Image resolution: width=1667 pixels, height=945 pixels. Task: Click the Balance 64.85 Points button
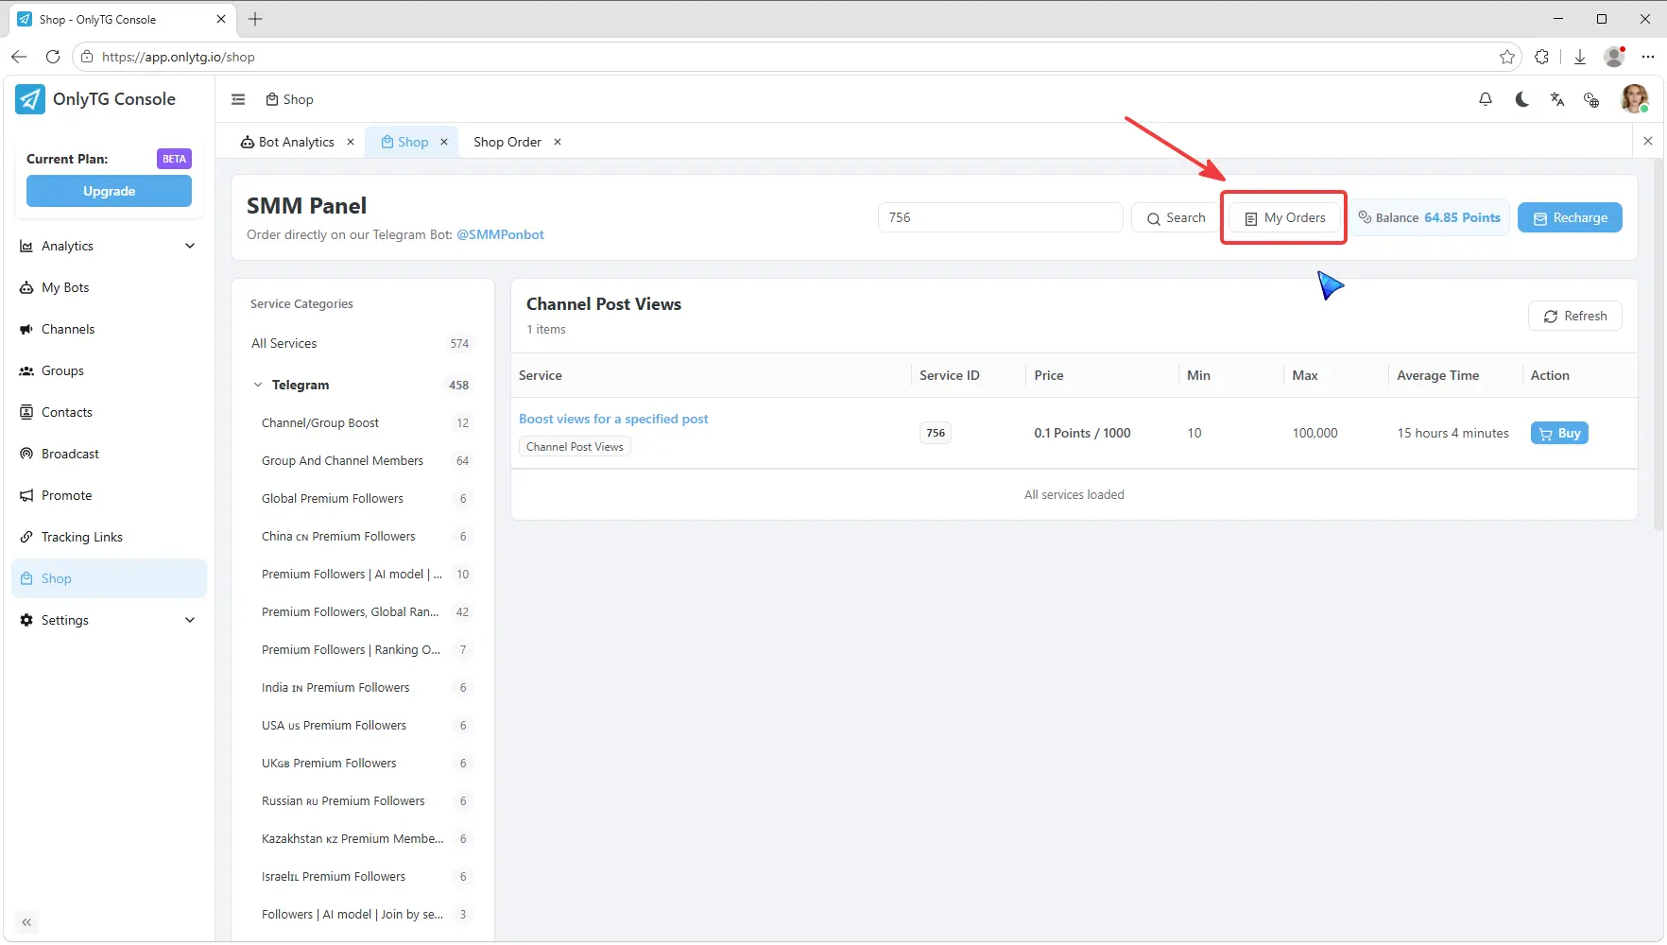tap(1429, 217)
